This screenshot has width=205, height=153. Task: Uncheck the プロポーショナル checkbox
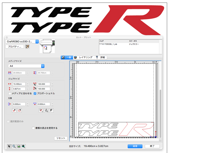point(35,93)
